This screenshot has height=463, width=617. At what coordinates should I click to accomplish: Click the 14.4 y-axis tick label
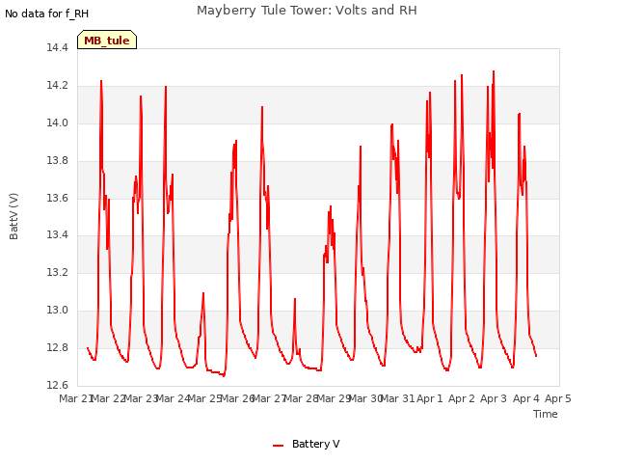point(57,48)
